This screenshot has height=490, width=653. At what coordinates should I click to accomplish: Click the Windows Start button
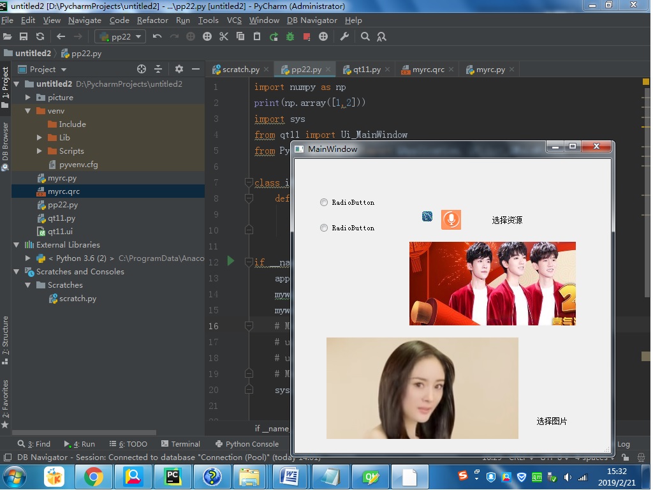15,477
